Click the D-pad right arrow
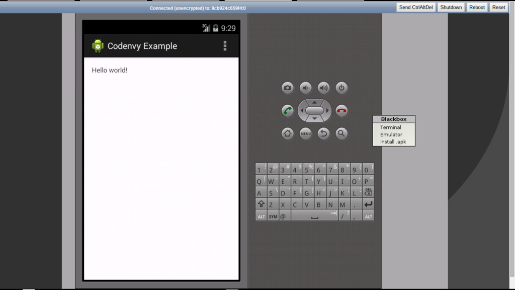515x290 pixels. (x=327, y=110)
